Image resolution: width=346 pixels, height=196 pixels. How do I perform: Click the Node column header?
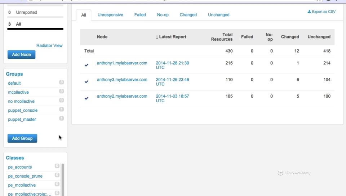pos(102,37)
